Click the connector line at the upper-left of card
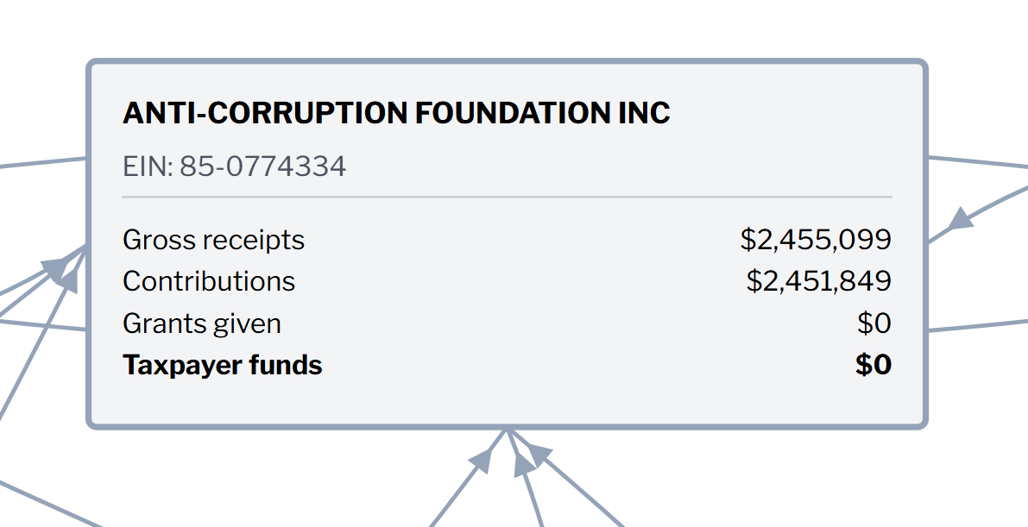 click(43, 162)
